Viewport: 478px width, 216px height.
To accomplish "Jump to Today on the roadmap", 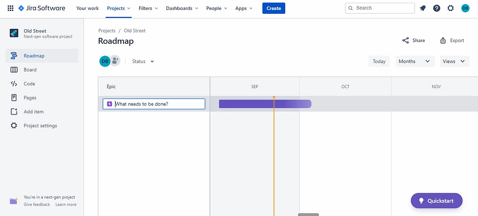I will pyautogui.click(x=379, y=61).
